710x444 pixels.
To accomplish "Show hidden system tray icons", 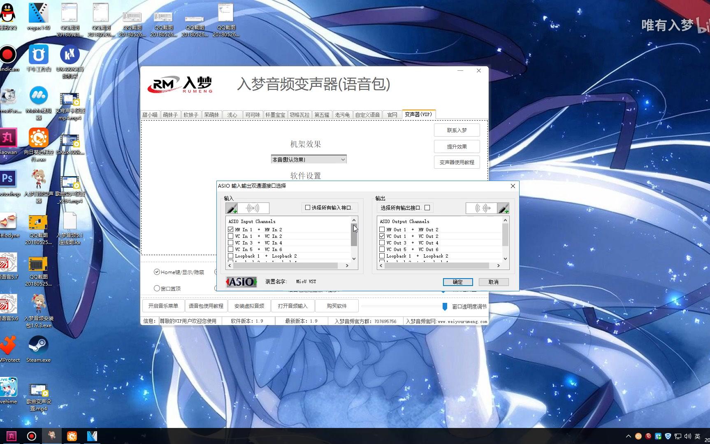I will (x=629, y=436).
